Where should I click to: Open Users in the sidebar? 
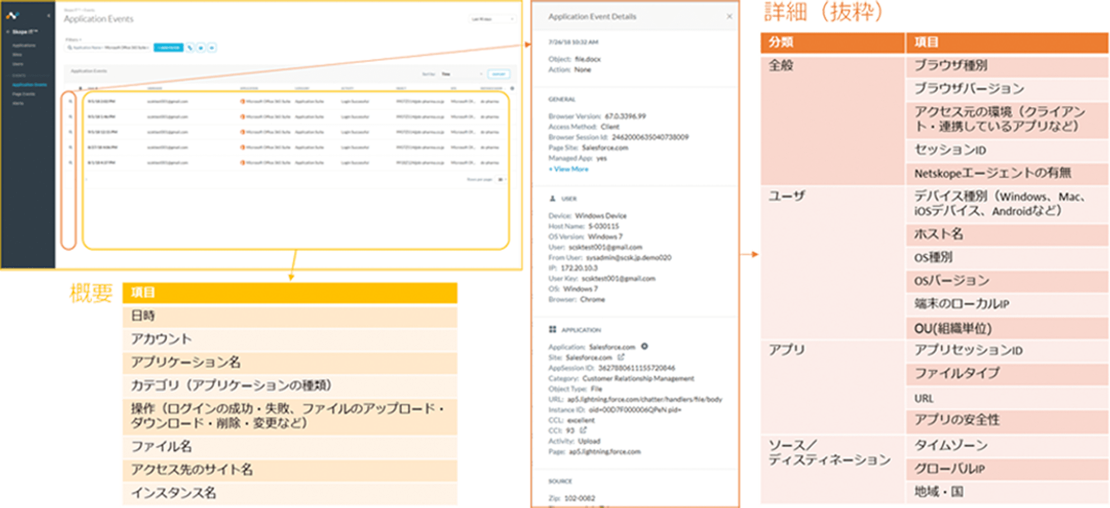tap(18, 64)
